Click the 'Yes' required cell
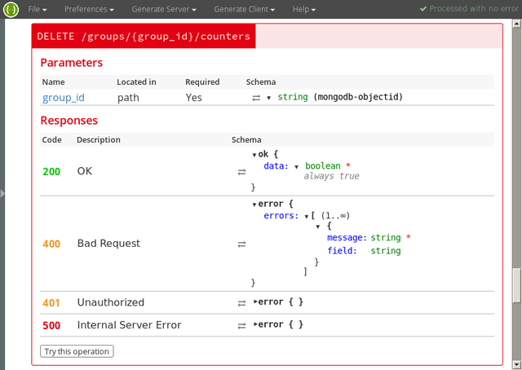This screenshot has width=522, height=370. (194, 98)
